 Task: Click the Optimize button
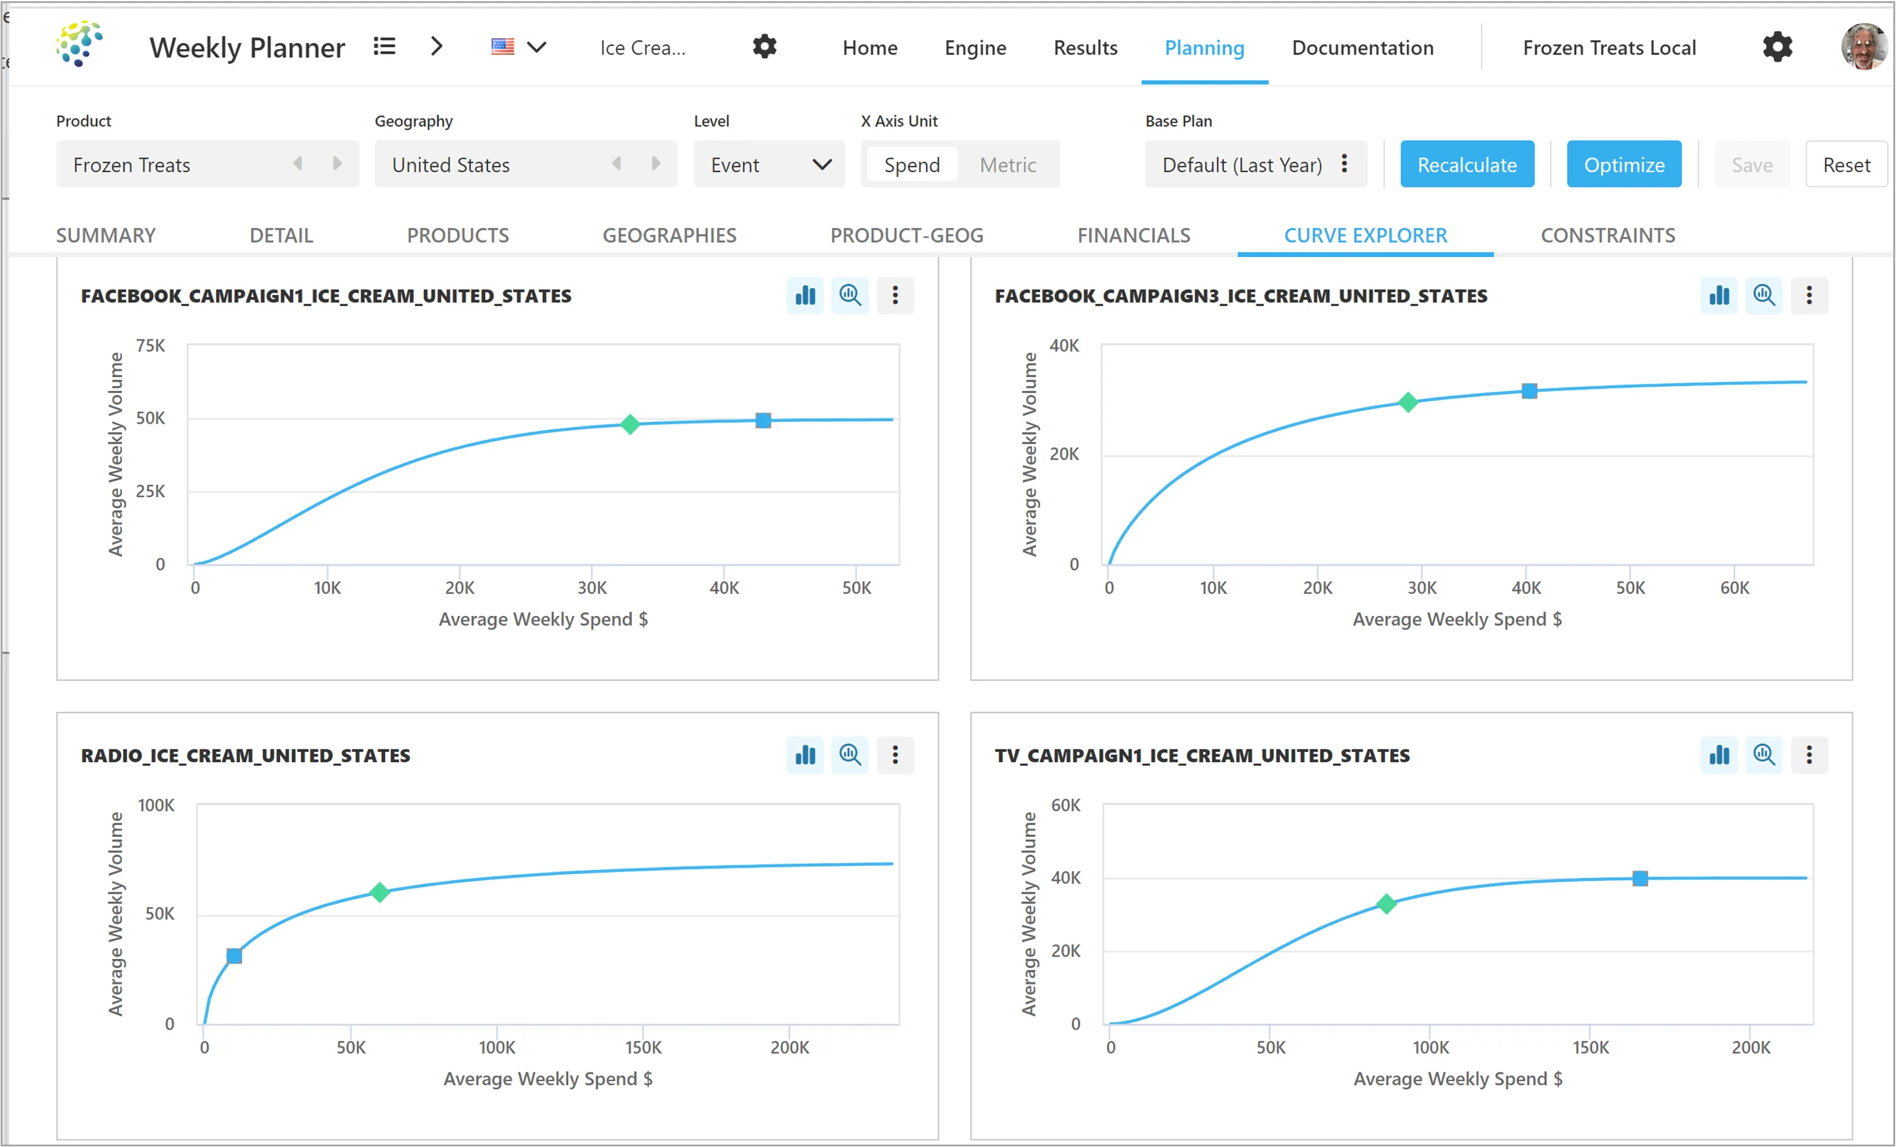(1623, 164)
